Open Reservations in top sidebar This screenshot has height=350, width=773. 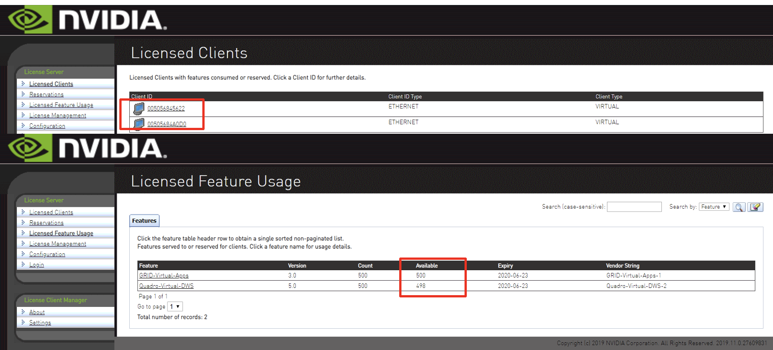[46, 94]
